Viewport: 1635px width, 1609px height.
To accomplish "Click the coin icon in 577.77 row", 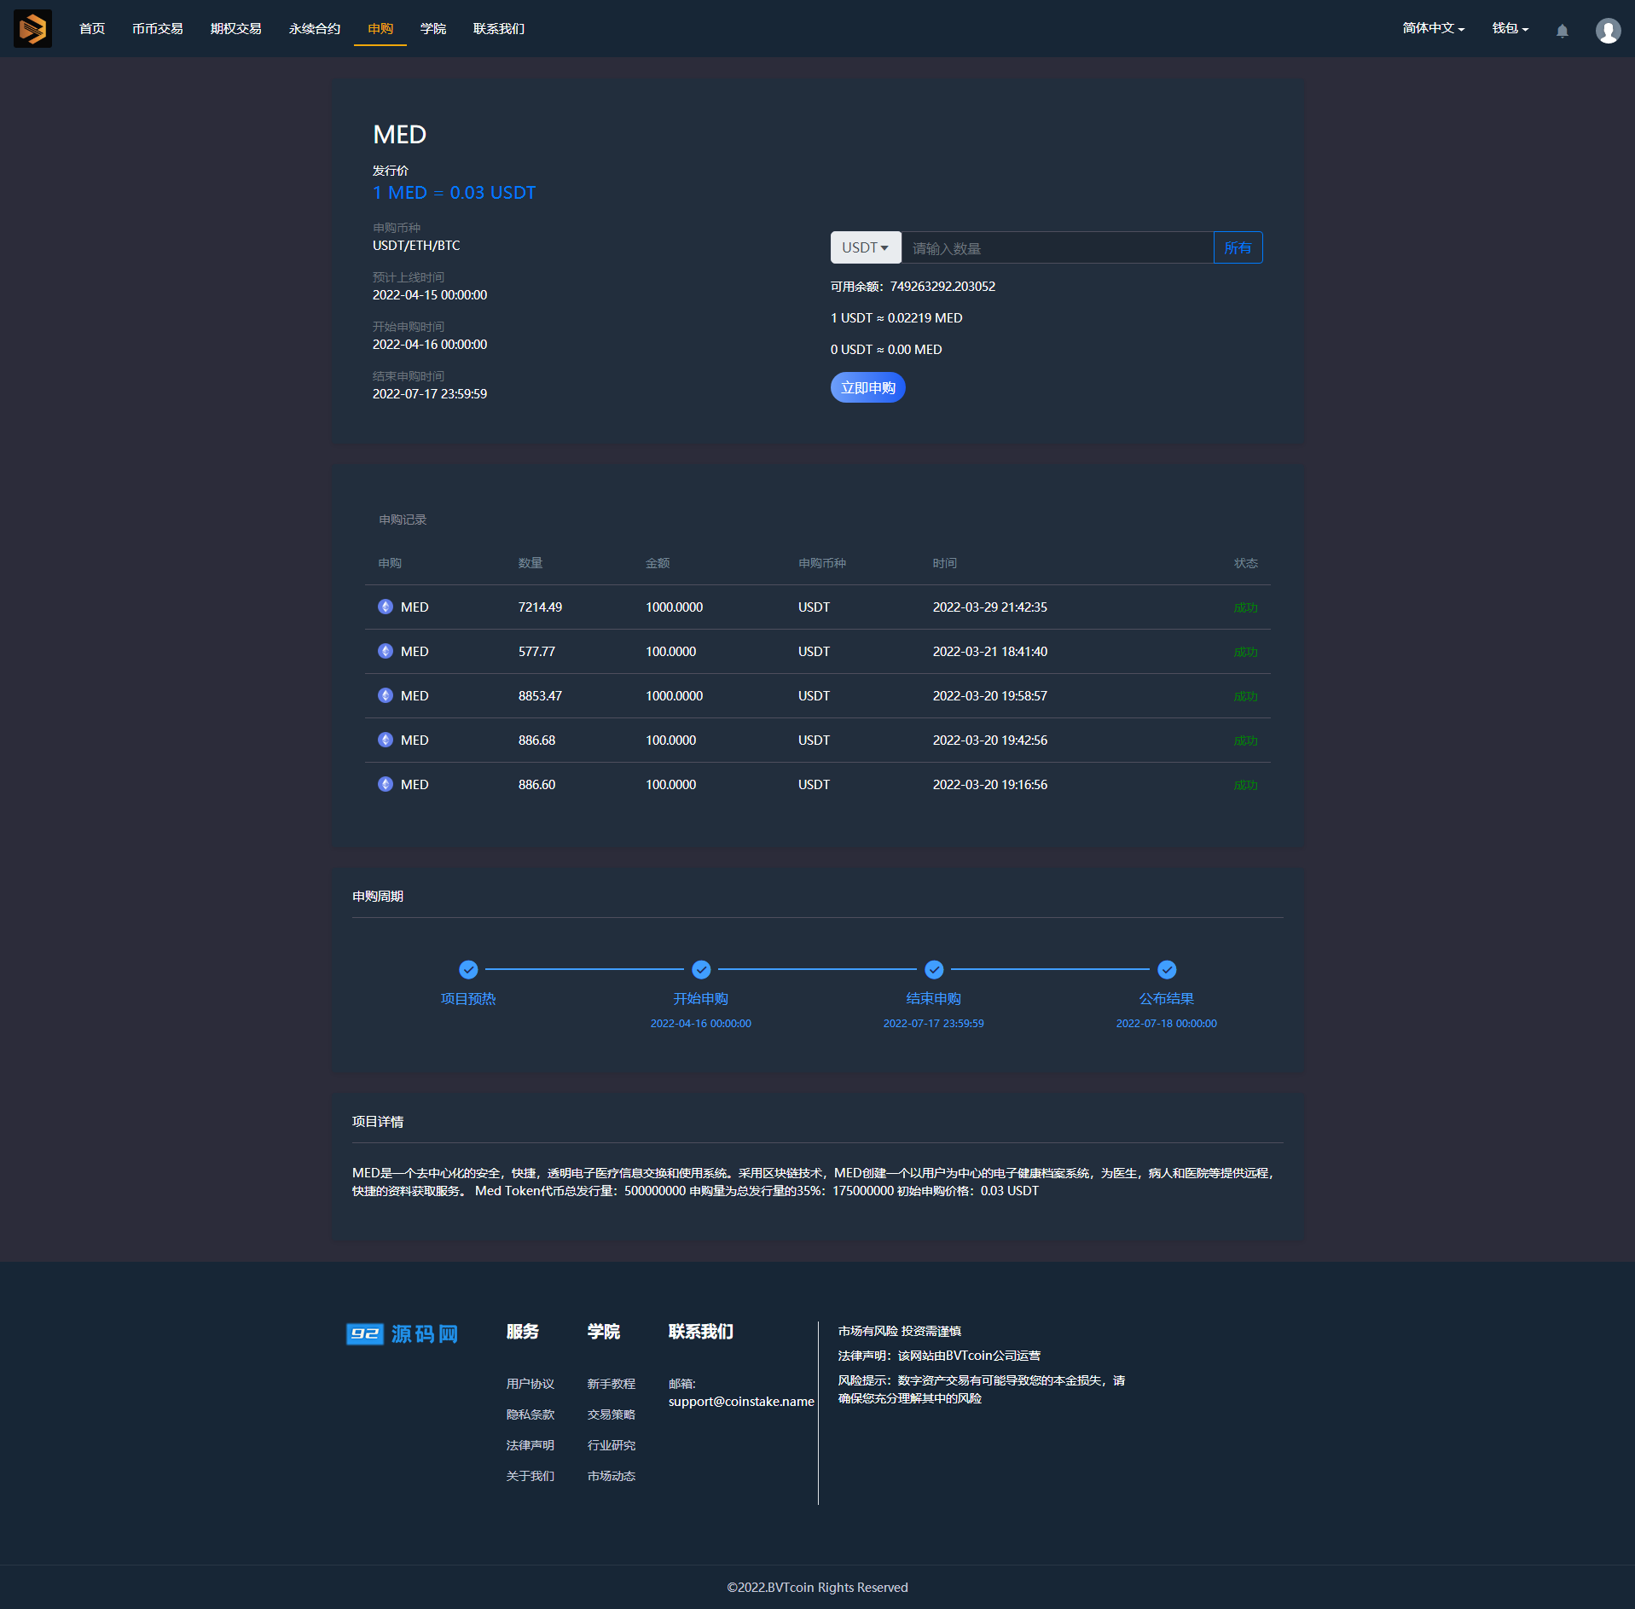I will tap(386, 651).
